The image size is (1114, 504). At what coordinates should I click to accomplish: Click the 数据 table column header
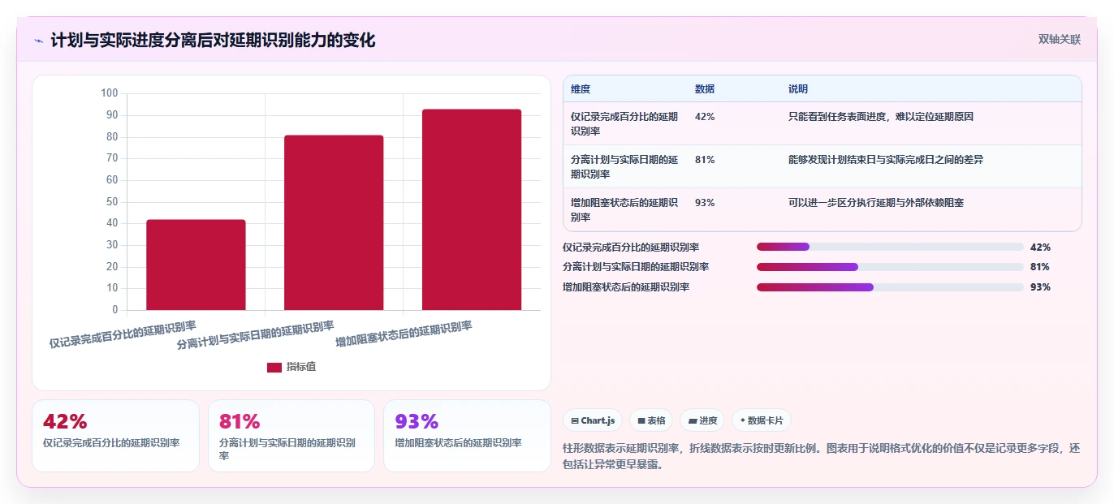705,89
